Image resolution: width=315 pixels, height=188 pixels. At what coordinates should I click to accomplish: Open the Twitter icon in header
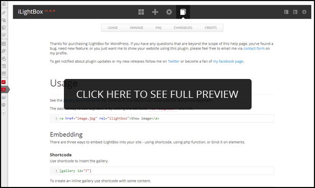coord(295,12)
